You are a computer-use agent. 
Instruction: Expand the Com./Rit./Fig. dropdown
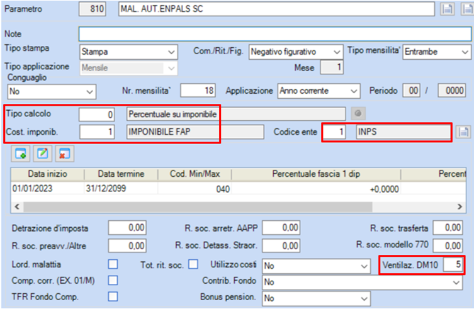tap(296, 52)
